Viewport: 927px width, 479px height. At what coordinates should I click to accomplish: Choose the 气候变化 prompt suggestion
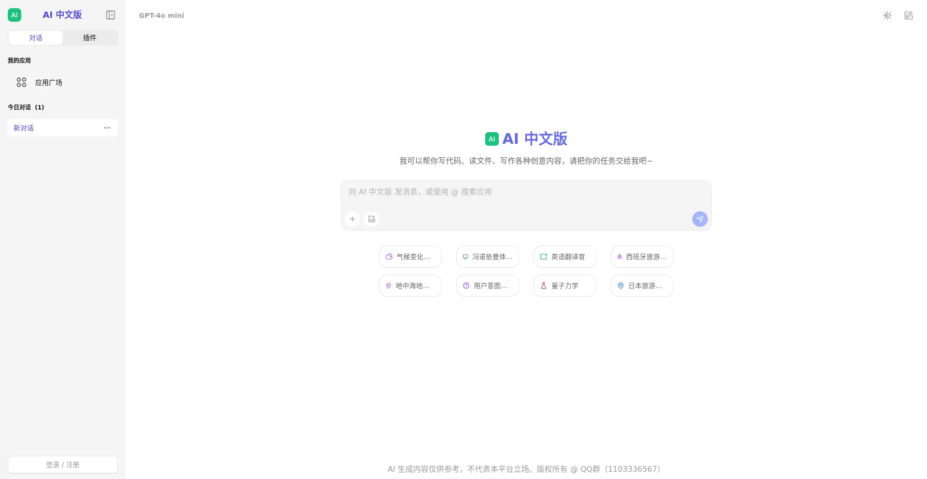tap(410, 257)
